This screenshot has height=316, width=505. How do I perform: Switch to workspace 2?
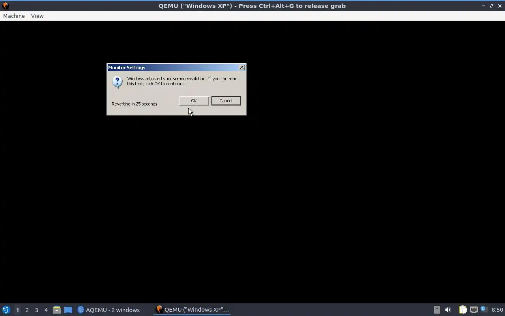click(x=27, y=310)
